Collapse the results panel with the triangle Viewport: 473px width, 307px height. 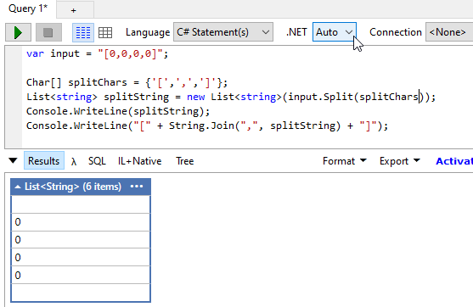(13, 160)
